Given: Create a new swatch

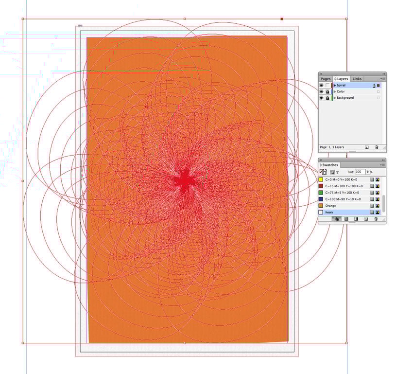Looking at the screenshot, I should 366,219.
